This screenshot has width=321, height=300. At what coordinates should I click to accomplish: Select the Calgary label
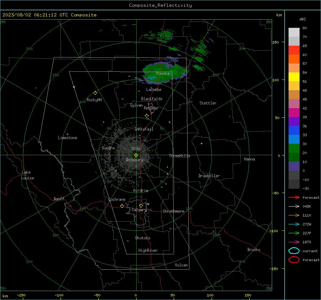click(x=139, y=210)
